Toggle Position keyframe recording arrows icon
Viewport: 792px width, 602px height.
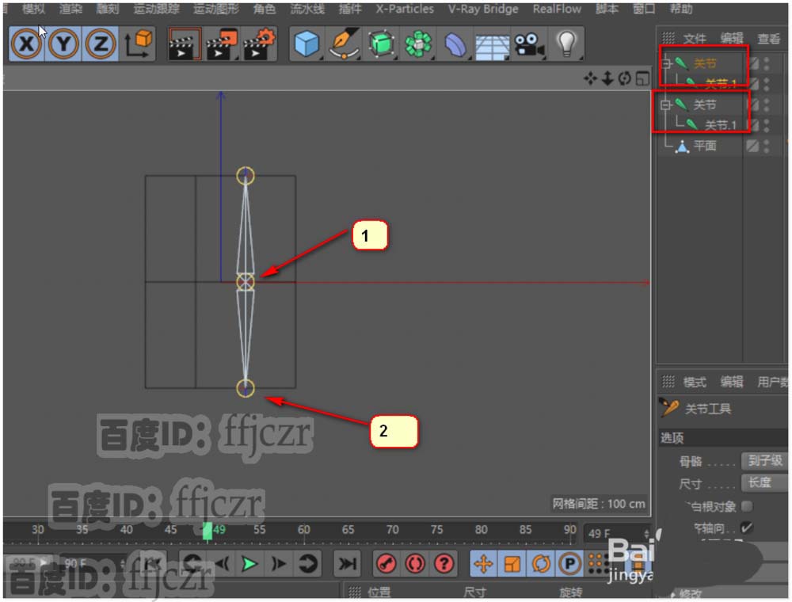483,564
